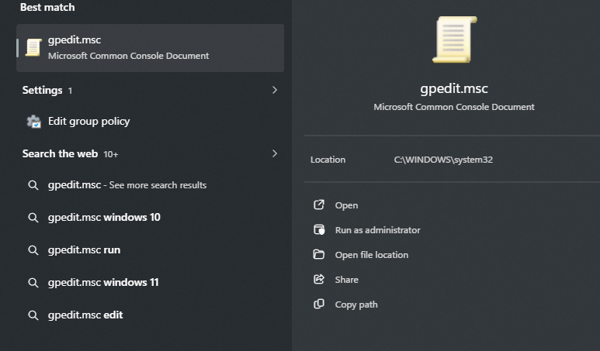Image resolution: width=600 pixels, height=351 pixels.
Task: Click the large gpedit.msc document icon in preview
Action: click(454, 40)
